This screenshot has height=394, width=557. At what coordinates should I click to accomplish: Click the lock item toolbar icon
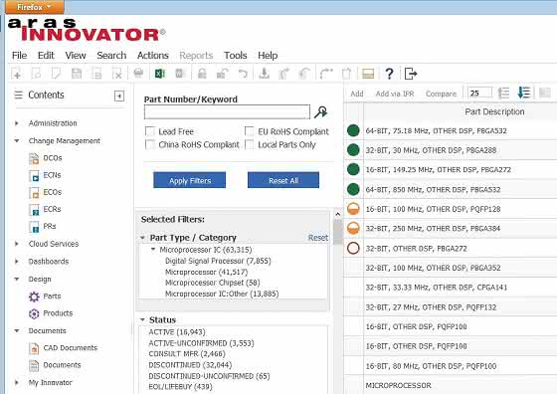202,74
